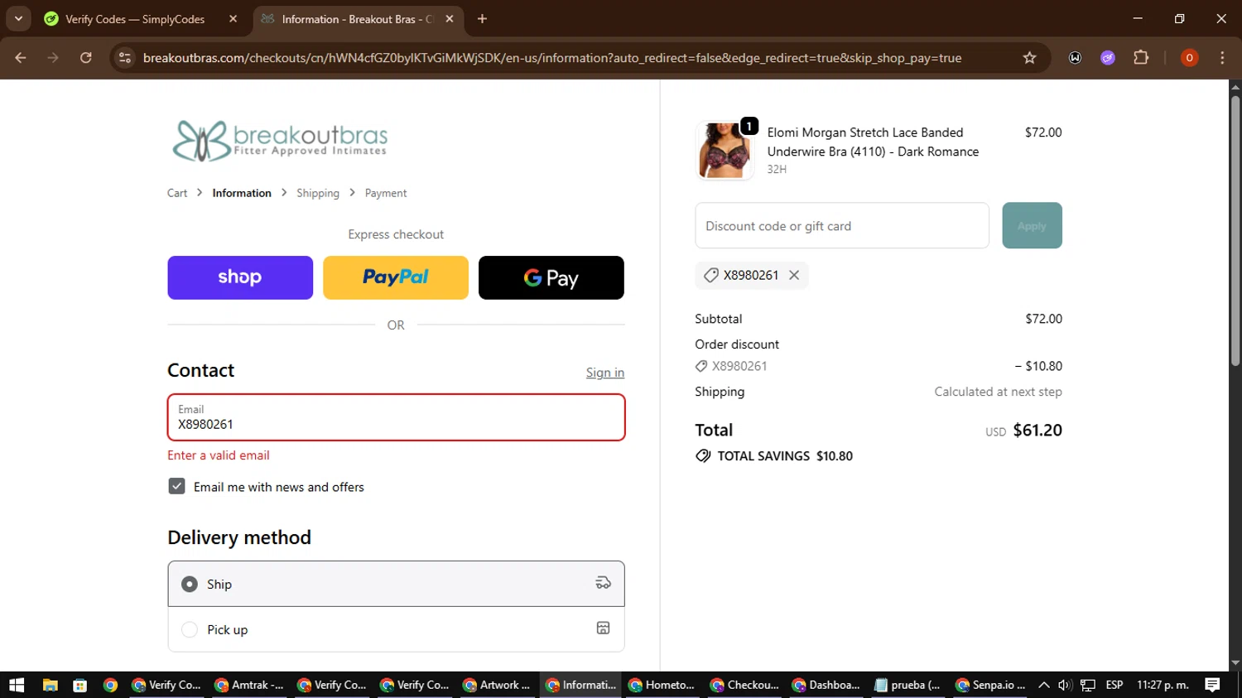This screenshot has width=1242, height=698.
Task: Open the Shipping breadcrumb step
Action: (x=318, y=193)
